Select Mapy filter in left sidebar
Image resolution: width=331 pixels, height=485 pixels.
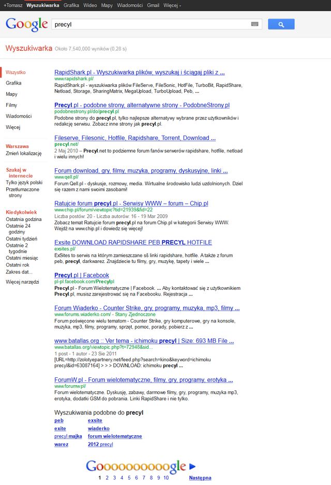(x=11, y=94)
